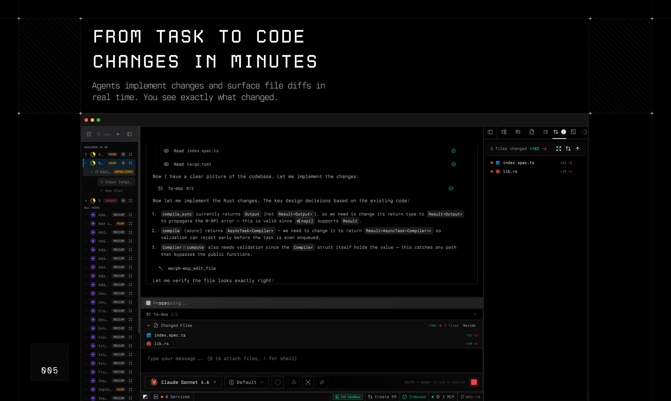Click the search icon in the left sidebar

click(x=98, y=134)
